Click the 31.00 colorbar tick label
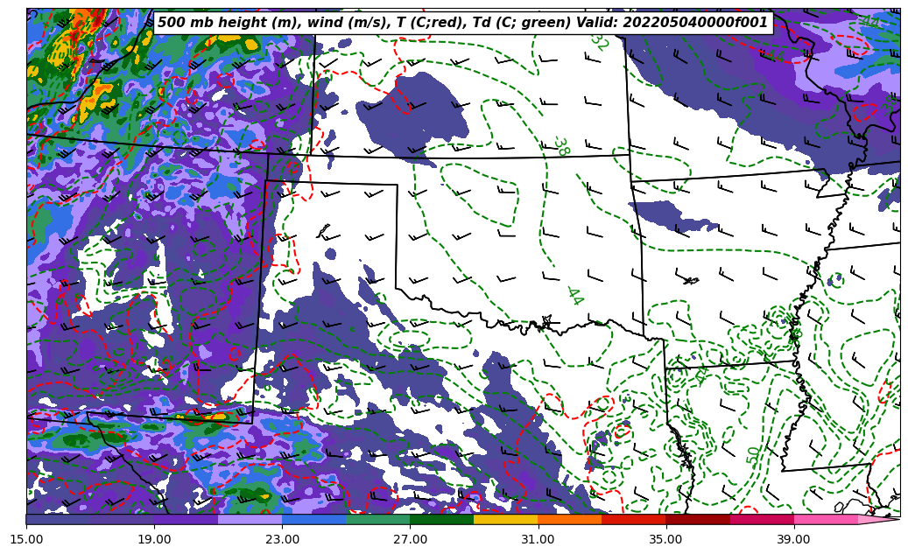Screen dimensions: 908x554 click(538, 539)
